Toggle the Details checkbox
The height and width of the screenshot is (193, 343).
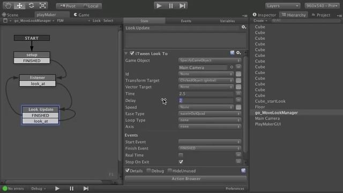point(128,170)
